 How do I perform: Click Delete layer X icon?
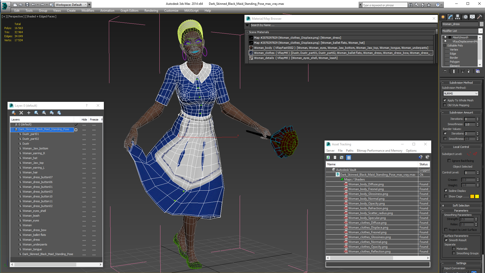pyautogui.click(x=21, y=113)
